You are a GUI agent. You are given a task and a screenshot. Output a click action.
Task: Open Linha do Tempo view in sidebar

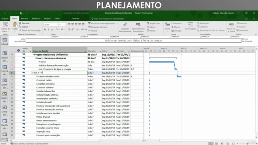pyautogui.click(x=4, y=110)
